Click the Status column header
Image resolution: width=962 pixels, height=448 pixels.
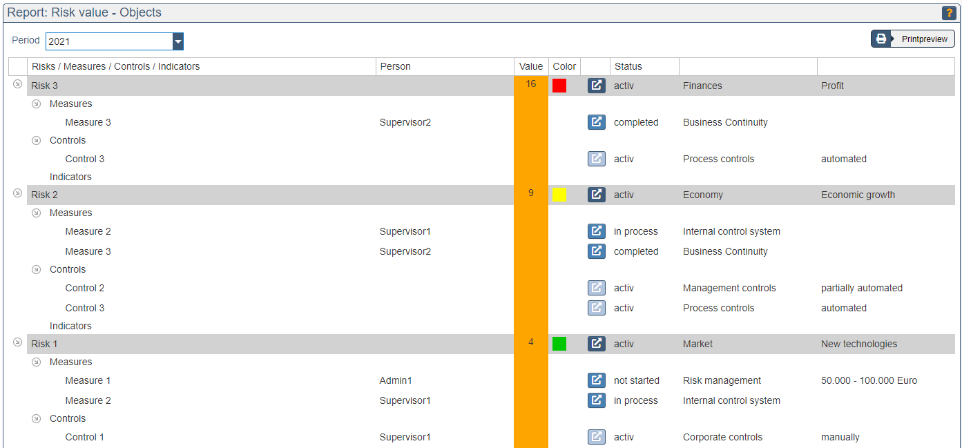pyautogui.click(x=628, y=66)
